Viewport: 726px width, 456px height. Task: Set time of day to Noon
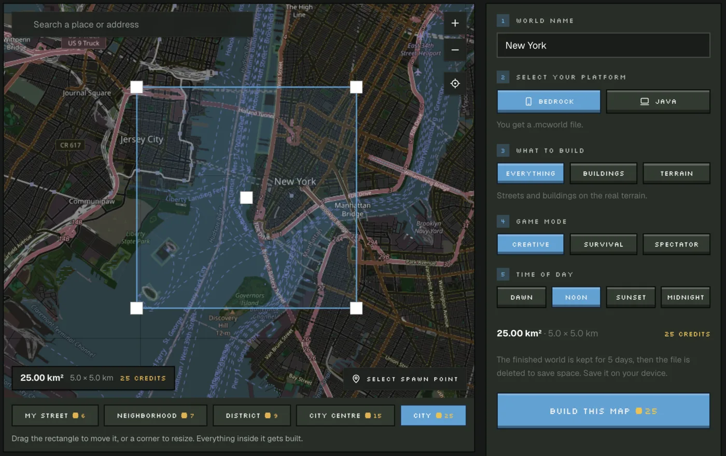tap(576, 297)
